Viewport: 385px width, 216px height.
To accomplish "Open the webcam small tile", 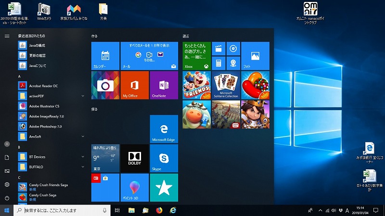I will (233, 64).
